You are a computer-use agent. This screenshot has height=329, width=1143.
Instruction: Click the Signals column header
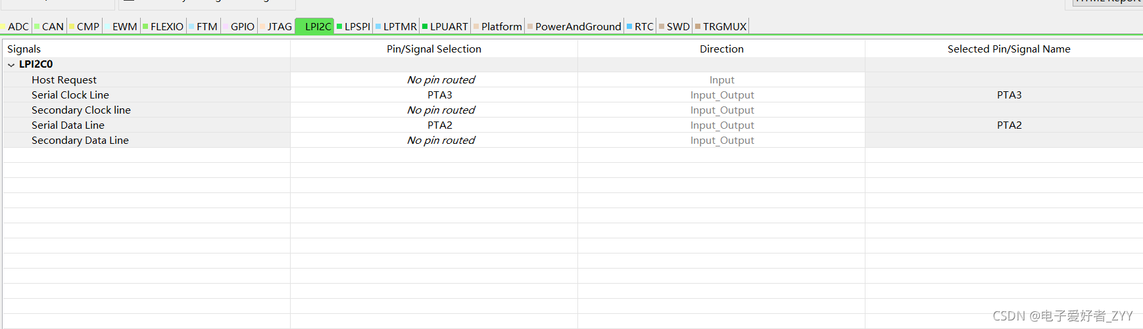coord(147,49)
